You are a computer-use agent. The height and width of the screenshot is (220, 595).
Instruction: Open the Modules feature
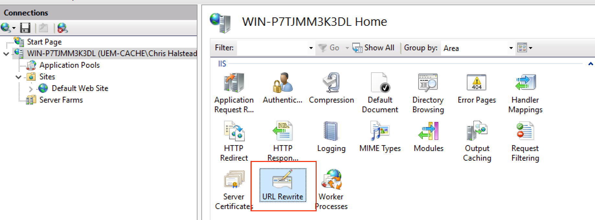tap(428, 137)
